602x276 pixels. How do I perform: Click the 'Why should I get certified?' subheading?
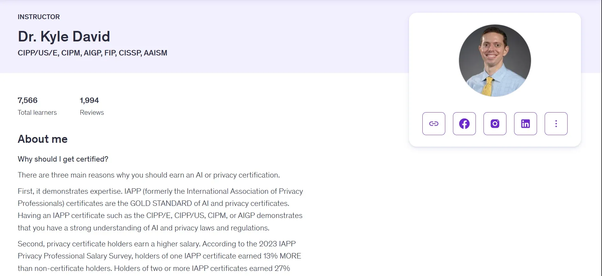point(63,159)
